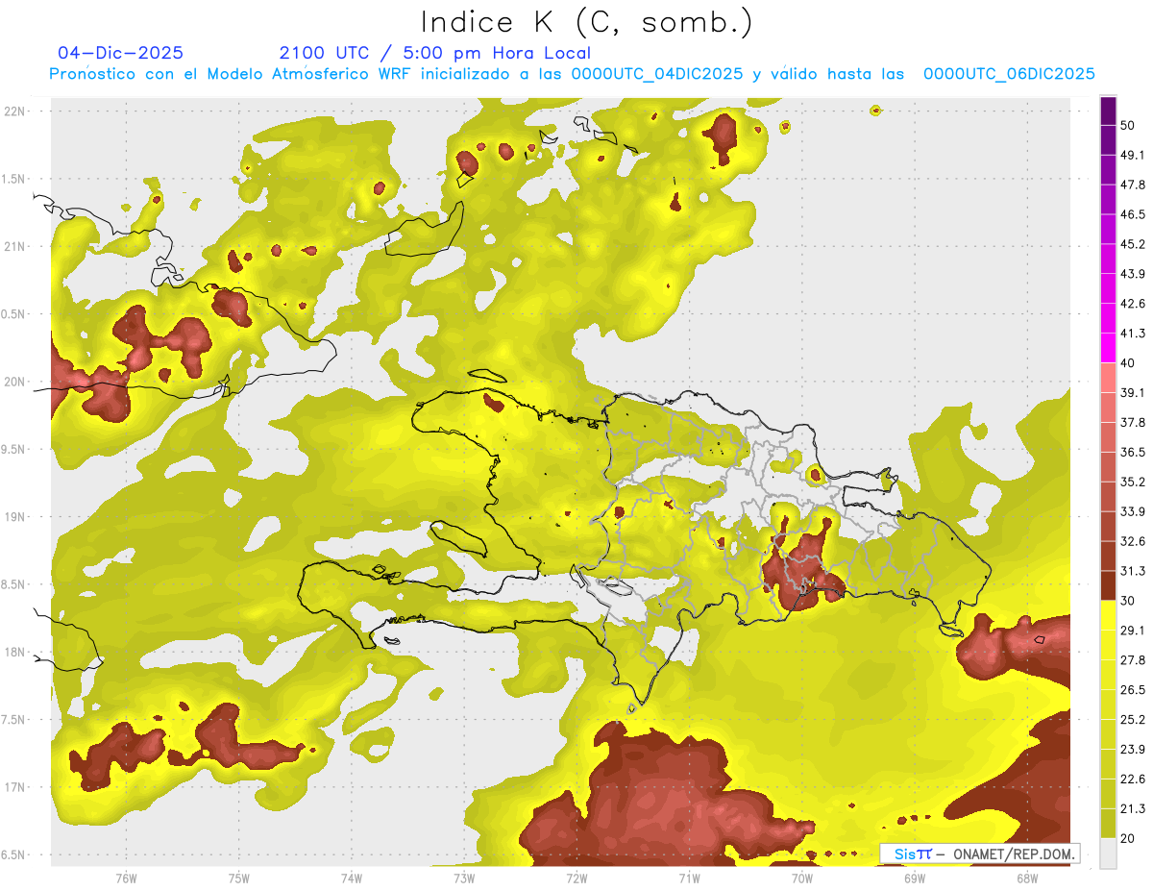Click the legend value "22.6"
The height and width of the screenshot is (891, 1153).
tap(1133, 779)
